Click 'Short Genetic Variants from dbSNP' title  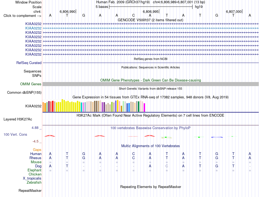[x=150, y=89]
